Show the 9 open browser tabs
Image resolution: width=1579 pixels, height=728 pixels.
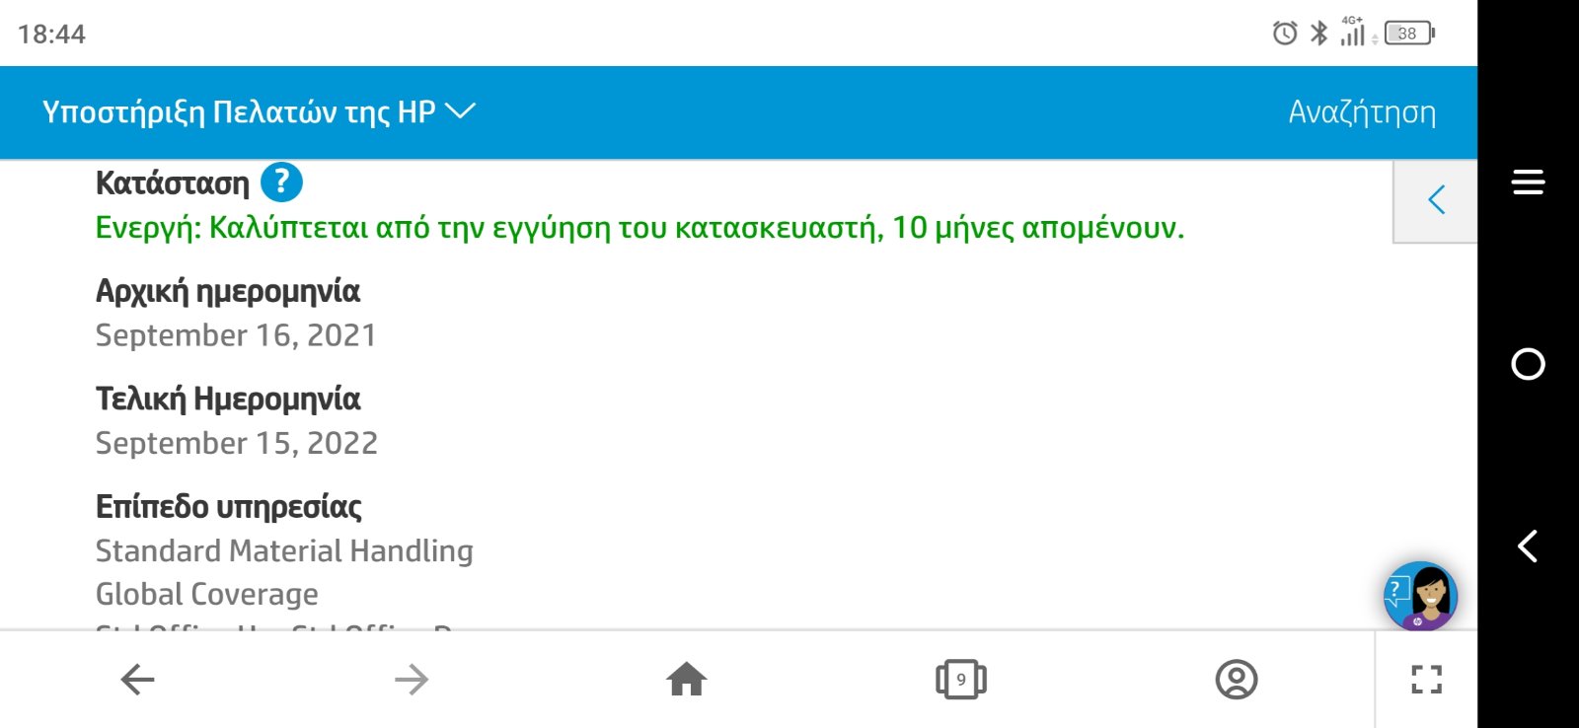click(961, 680)
